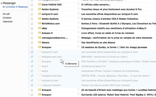This screenshot has width=156, height=97.
Task: Flag the Adobe CS5.5 Master Collection email
Action: point(78,18)
